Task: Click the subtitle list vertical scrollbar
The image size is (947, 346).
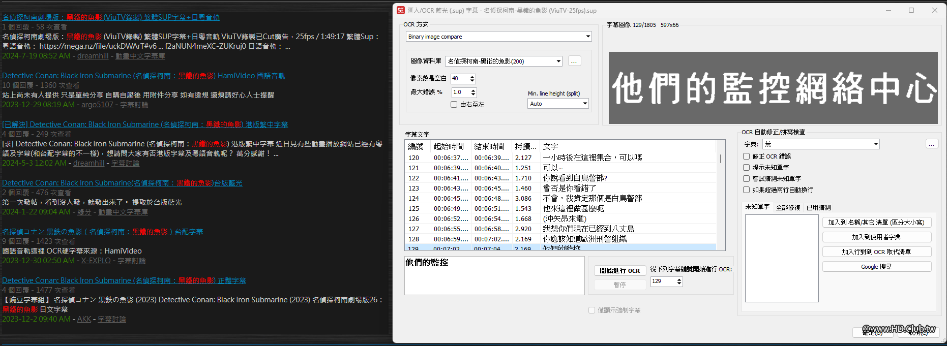Action: [721, 196]
